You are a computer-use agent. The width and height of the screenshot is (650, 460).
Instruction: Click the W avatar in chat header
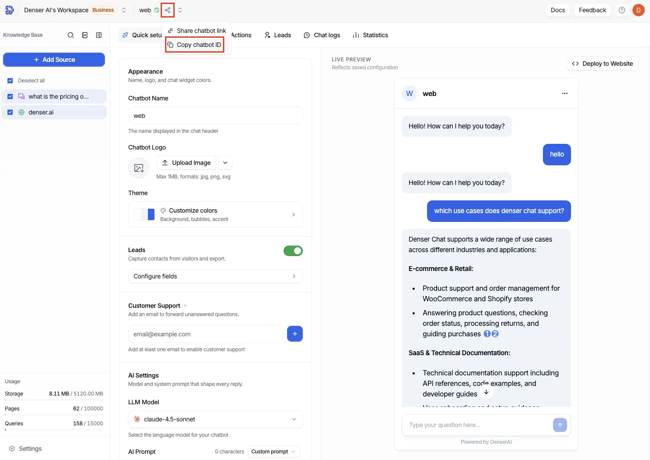click(x=409, y=93)
